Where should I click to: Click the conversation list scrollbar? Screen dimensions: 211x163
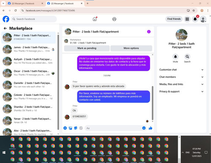coord(58,83)
